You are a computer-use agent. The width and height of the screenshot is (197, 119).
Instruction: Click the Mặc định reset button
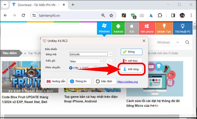(105, 82)
